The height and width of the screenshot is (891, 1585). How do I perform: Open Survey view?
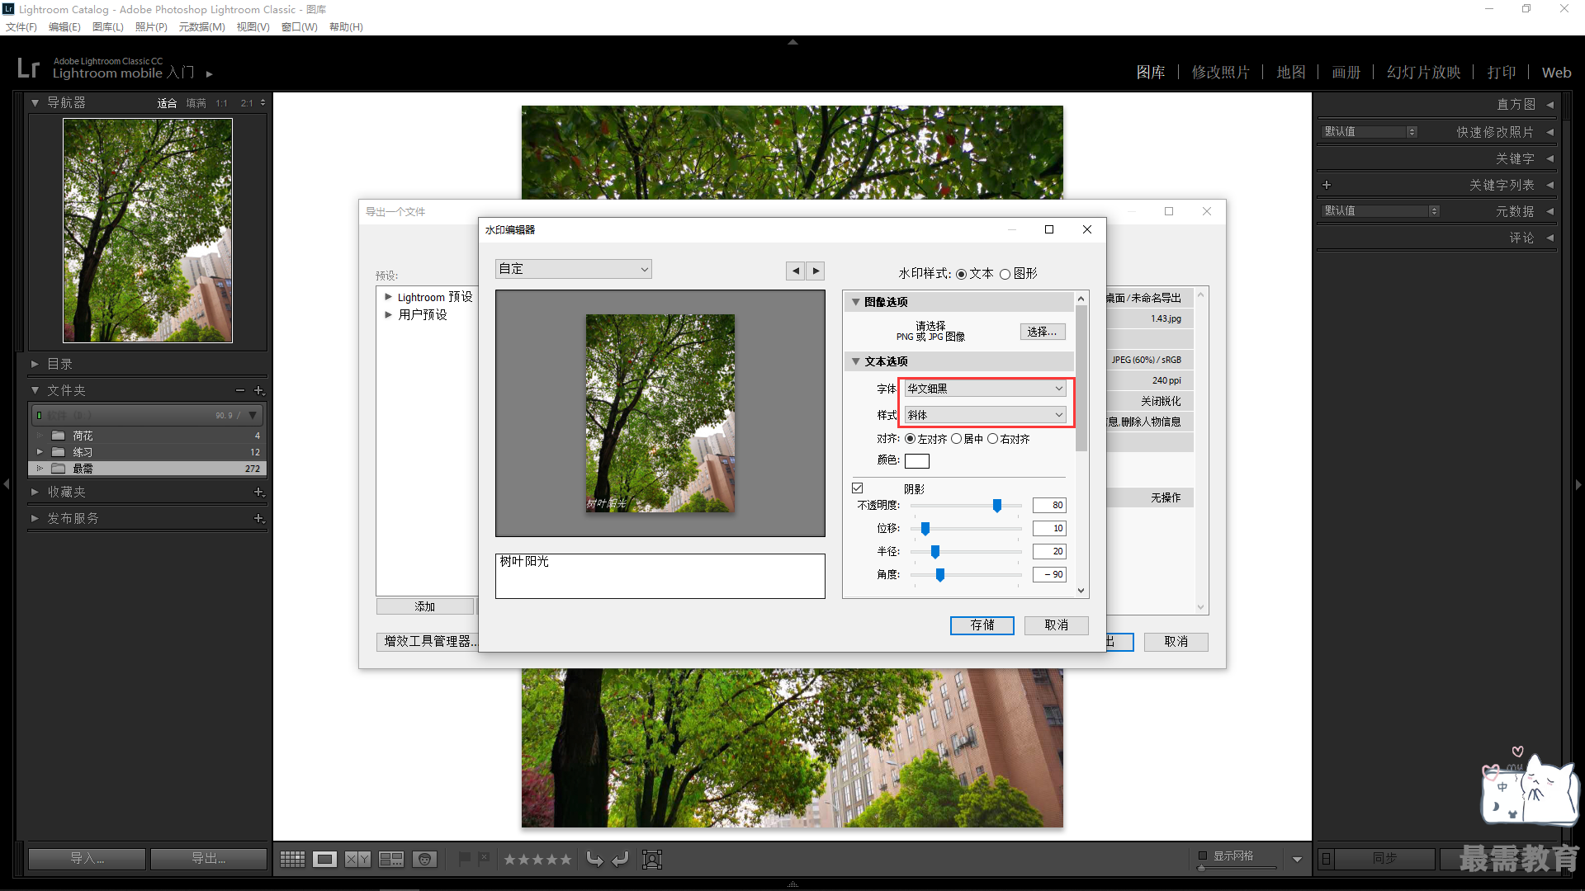click(391, 860)
